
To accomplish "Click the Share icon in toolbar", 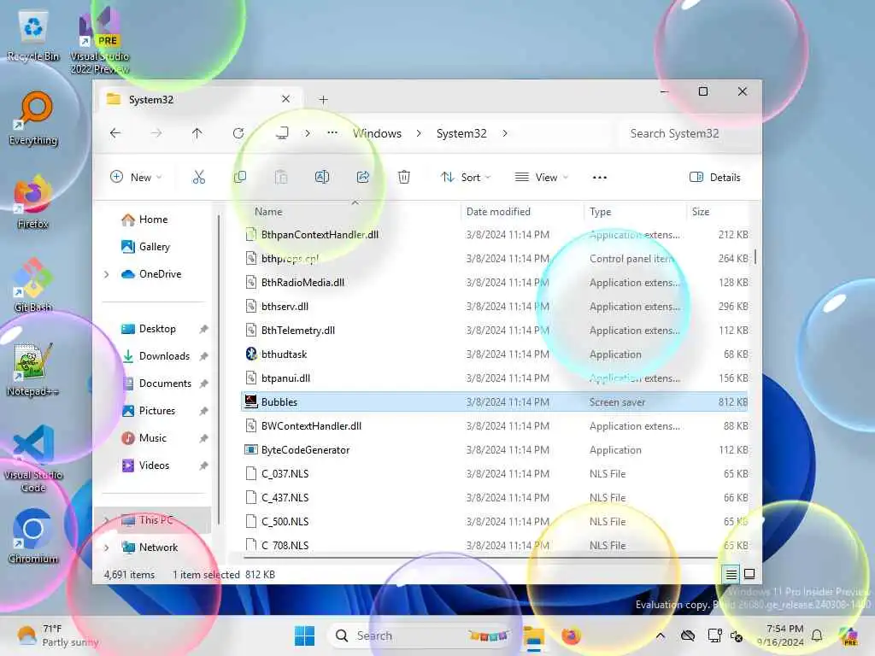I will pos(362,178).
